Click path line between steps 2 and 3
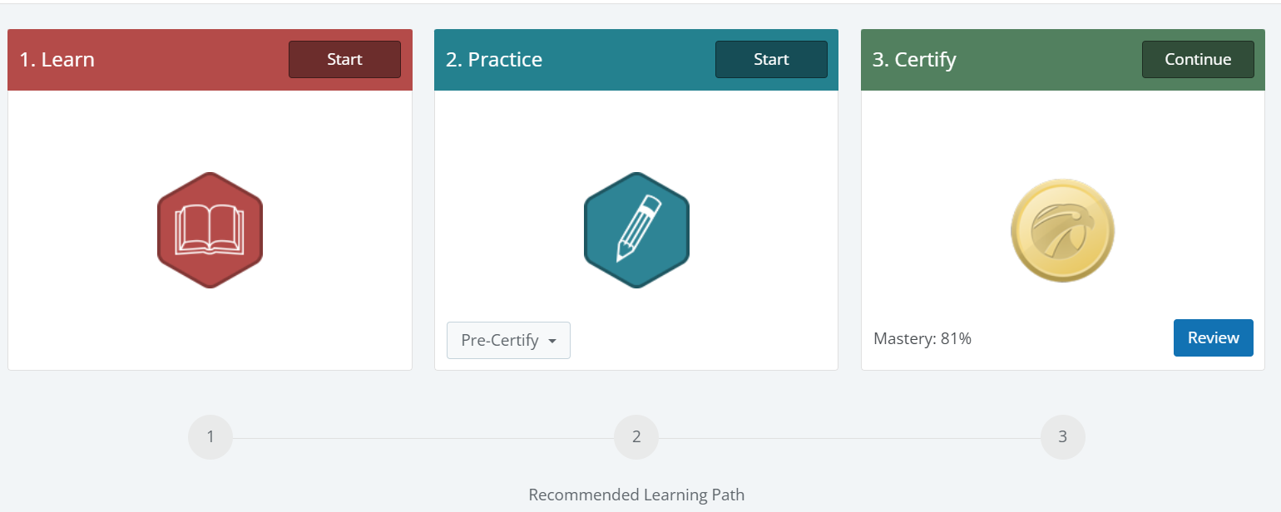The width and height of the screenshot is (1281, 512). point(848,438)
